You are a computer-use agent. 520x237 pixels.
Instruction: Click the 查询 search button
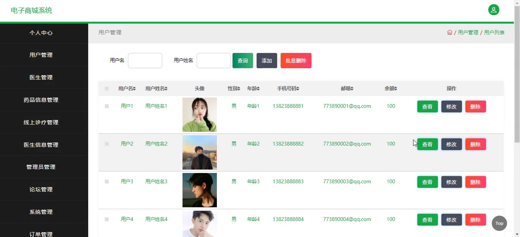tap(243, 61)
